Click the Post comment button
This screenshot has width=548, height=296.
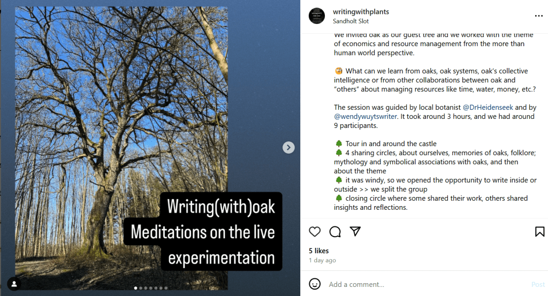pos(538,284)
